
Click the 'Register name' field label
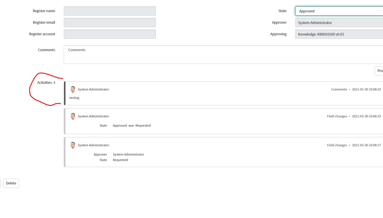coord(44,11)
